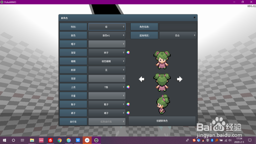Click the character name input field
Viewport: 256px width, 144px height.
coord(178,27)
